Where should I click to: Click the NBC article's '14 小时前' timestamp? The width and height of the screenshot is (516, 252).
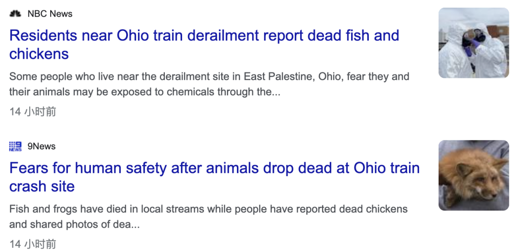coord(32,112)
